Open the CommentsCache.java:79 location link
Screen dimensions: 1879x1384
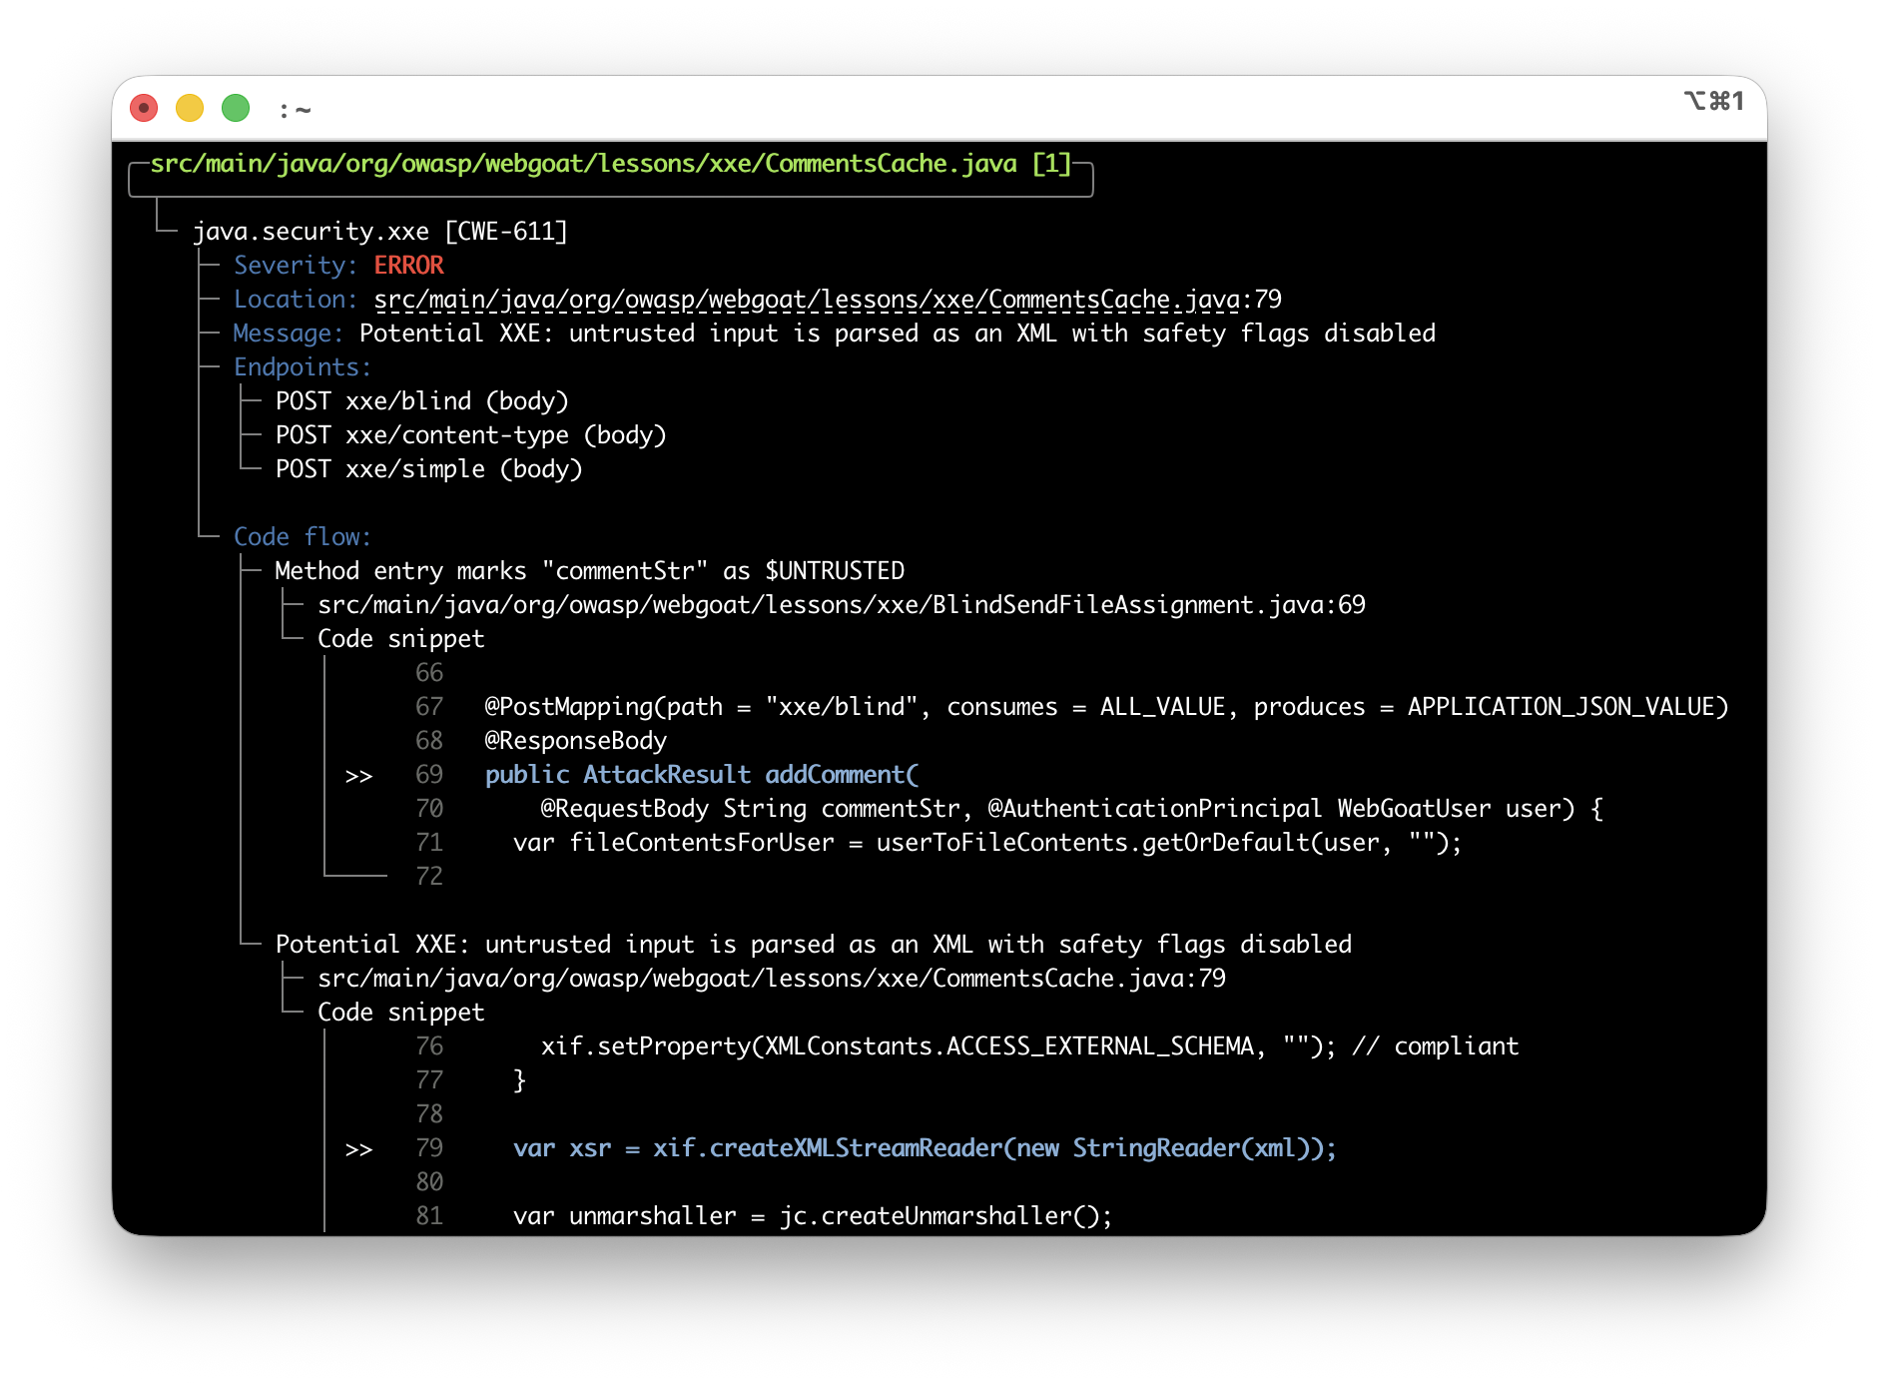click(829, 299)
